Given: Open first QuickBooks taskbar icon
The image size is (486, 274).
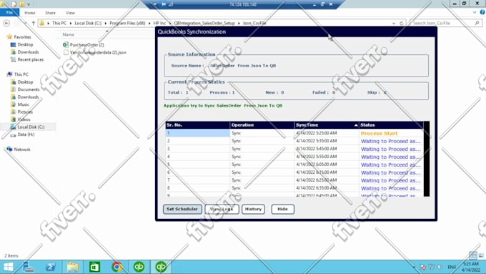Looking at the screenshot, I should [x=139, y=267].
